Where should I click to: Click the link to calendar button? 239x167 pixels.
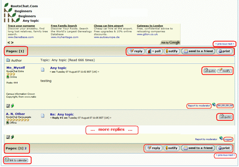(x=16, y=160)
